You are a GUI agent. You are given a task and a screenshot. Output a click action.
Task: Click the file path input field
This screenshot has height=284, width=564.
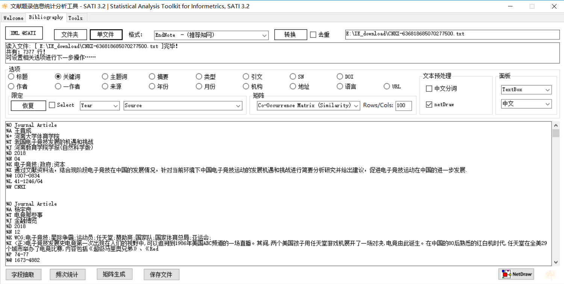tap(452, 34)
